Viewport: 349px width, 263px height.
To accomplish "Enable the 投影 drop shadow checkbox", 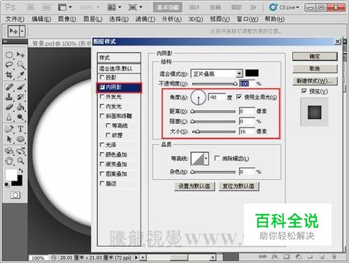I will coord(102,77).
